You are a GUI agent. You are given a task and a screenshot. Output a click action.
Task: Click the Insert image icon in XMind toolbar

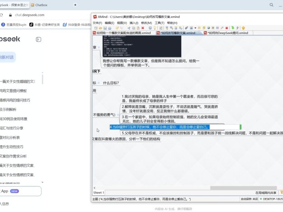coord(191,28)
